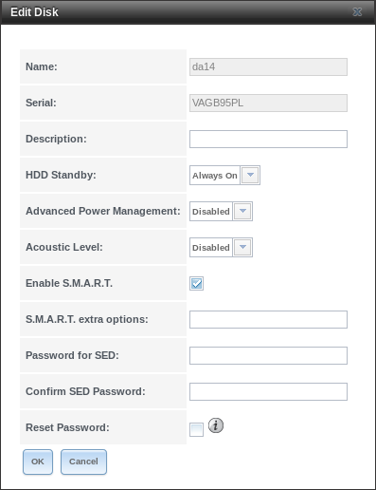Click the Edit Disk title text

(34, 12)
